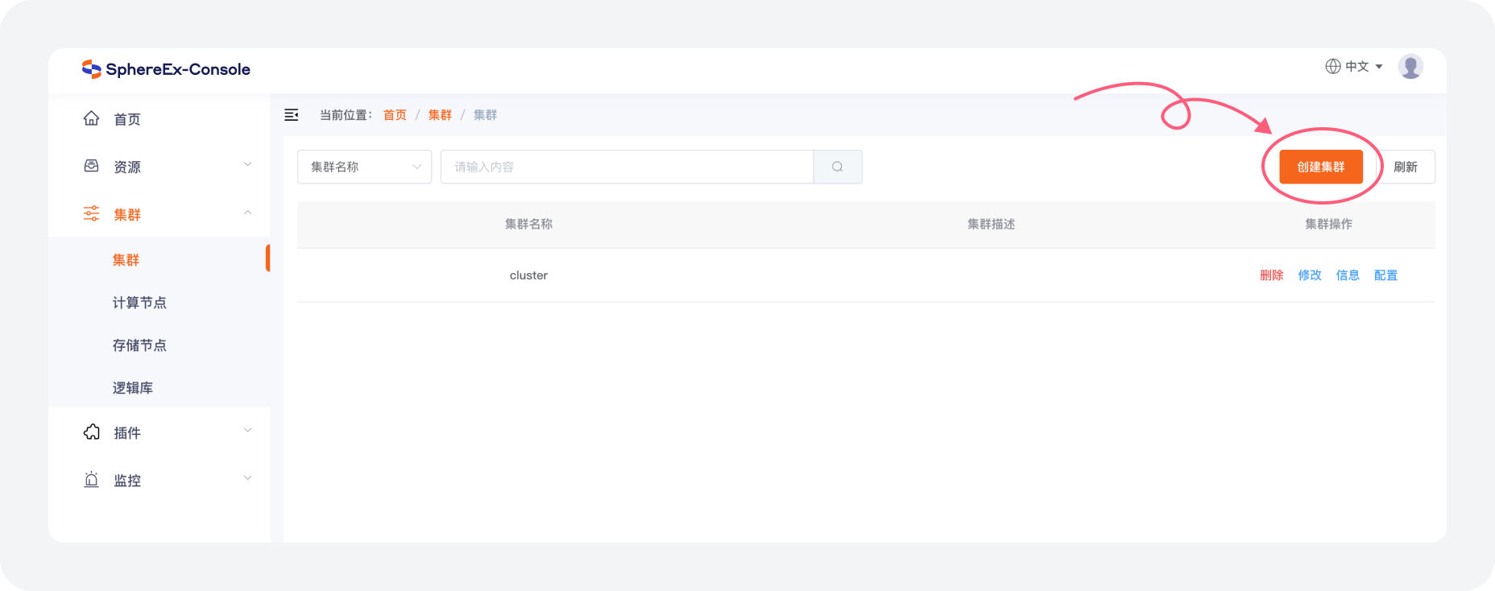This screenshot has width=1495, height=591.
Task: Expand the 监控 menu chevron
Action: [248, 478]
